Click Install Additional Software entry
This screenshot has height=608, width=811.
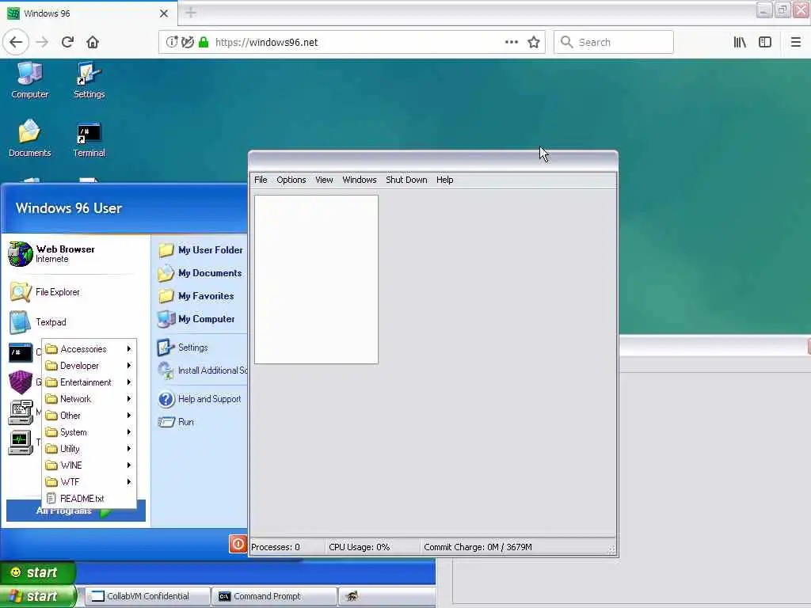(x=202, y=370)
